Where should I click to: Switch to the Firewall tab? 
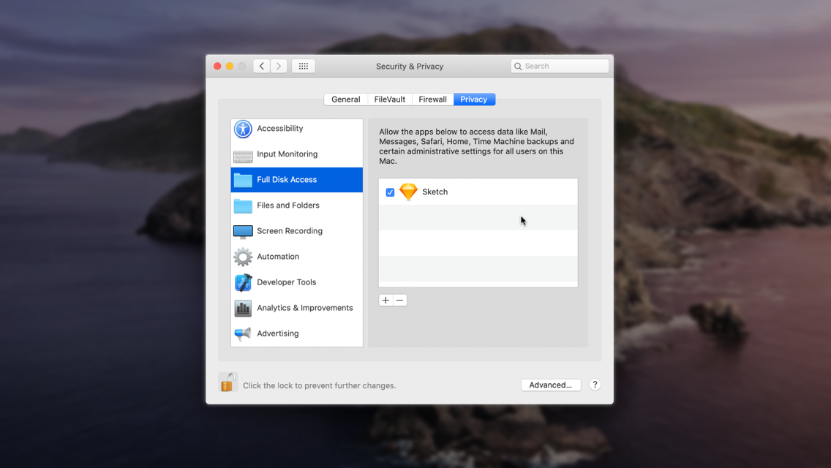point(432,99)
